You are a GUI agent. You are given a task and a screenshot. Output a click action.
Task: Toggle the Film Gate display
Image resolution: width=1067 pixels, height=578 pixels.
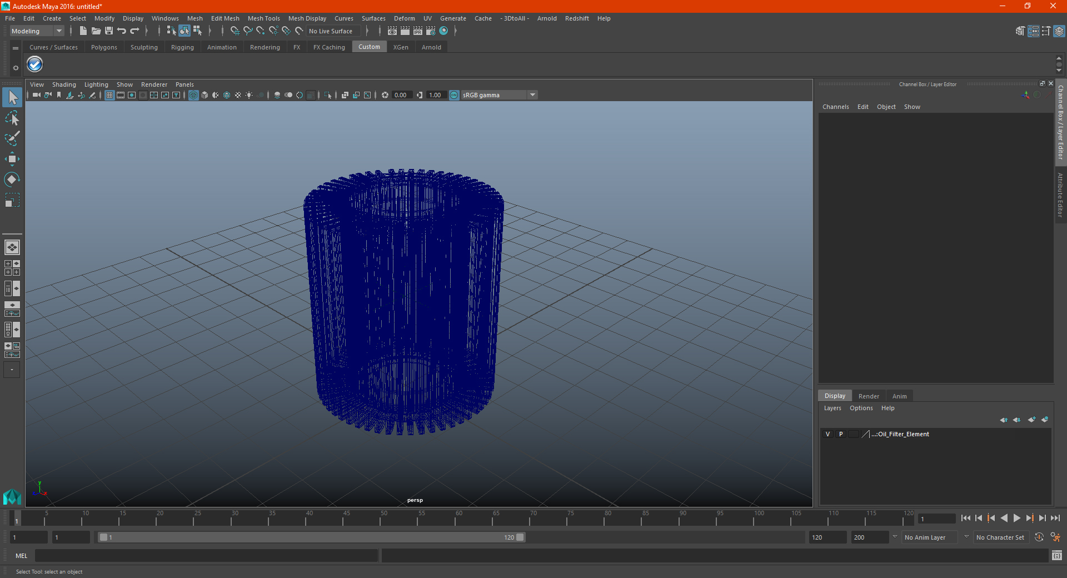[121, 95]
